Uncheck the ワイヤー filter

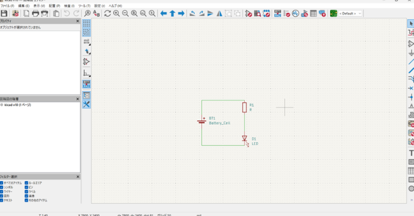click(x=2, y=192)
